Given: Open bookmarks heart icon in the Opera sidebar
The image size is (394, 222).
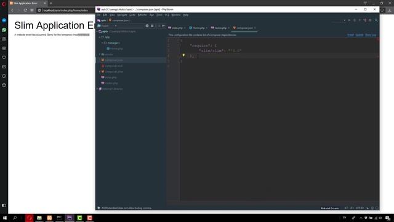Looking at the screenshot, I should click(x=4, y=57).
